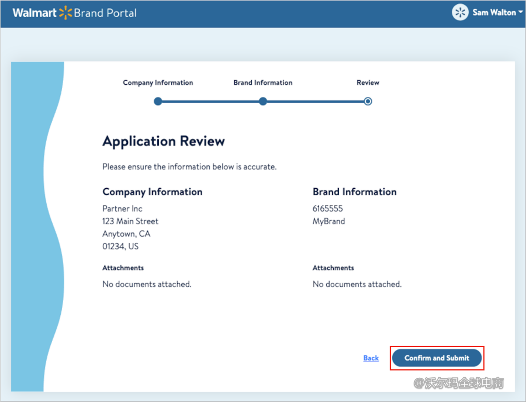Click the Review step label
526x402 pixels.
[367, 83]
